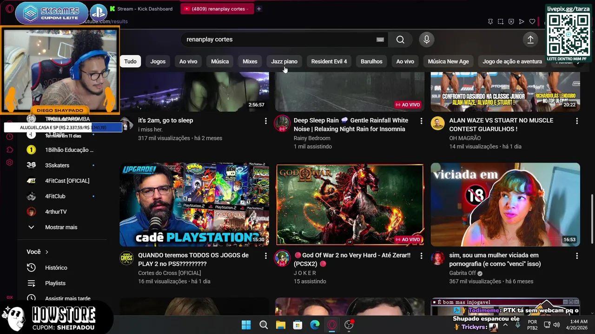
Task: Open volume control in system tray
Action: pos(556,325)
